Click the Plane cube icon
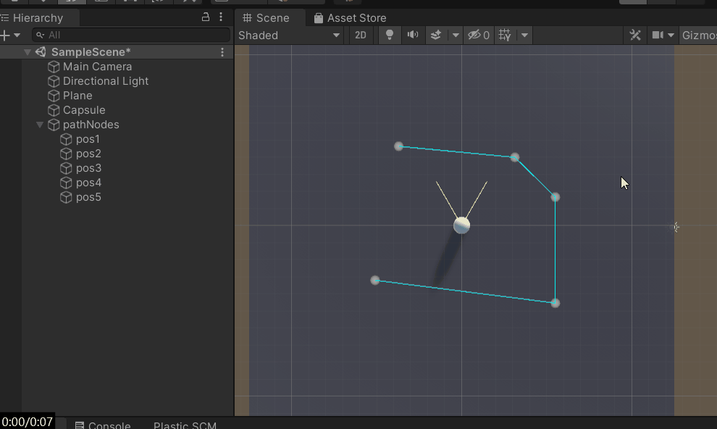This screenshot has height=429, width=717. coord(54,96)
